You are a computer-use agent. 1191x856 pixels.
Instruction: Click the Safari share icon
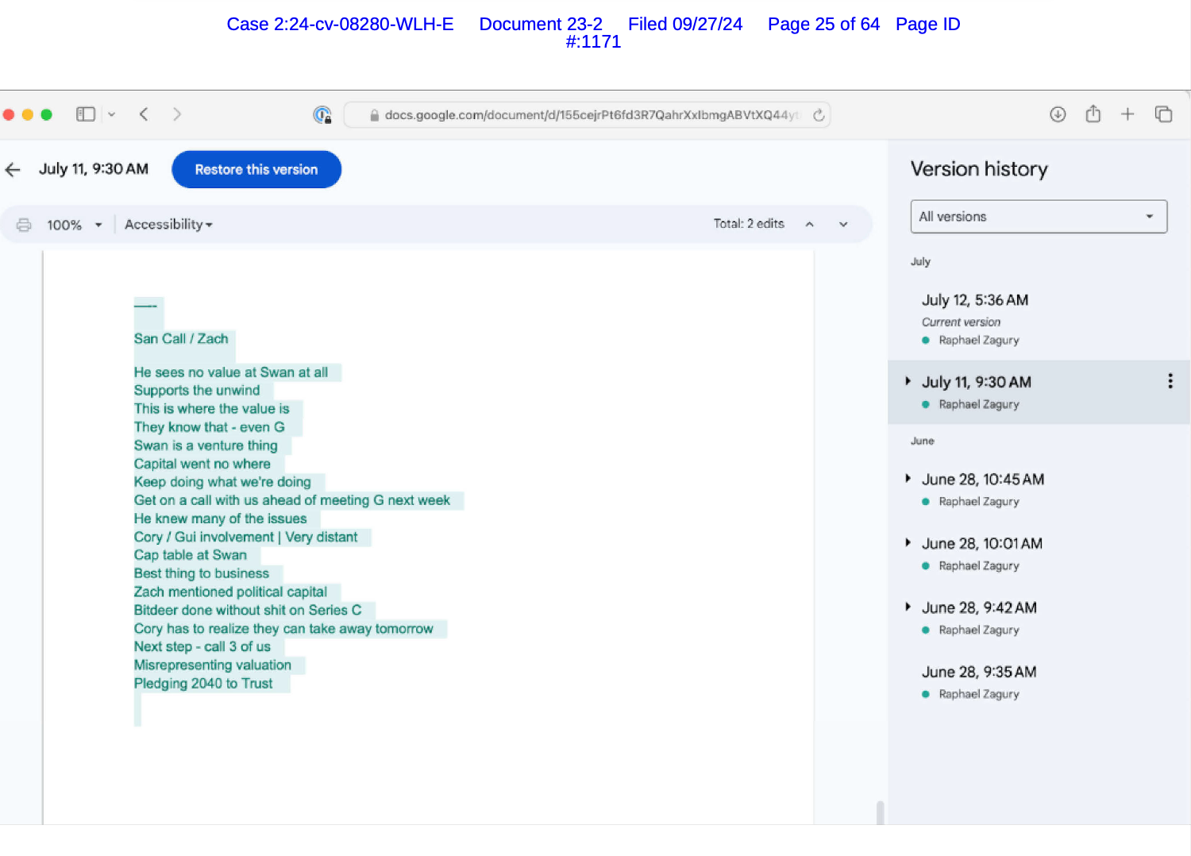(1093, 114)
